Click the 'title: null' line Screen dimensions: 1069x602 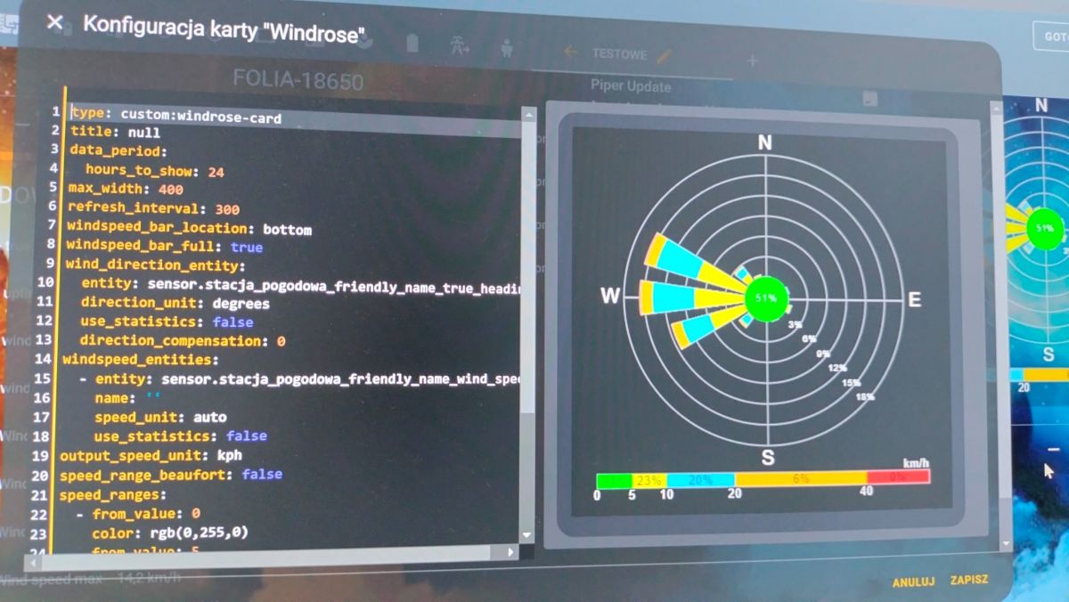[x=115, y=132]
